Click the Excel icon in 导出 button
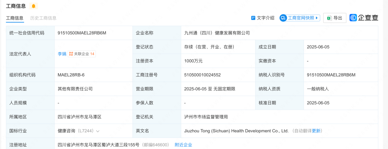The width and height of the screenshot is (388, 149). [x=329, y=18]
